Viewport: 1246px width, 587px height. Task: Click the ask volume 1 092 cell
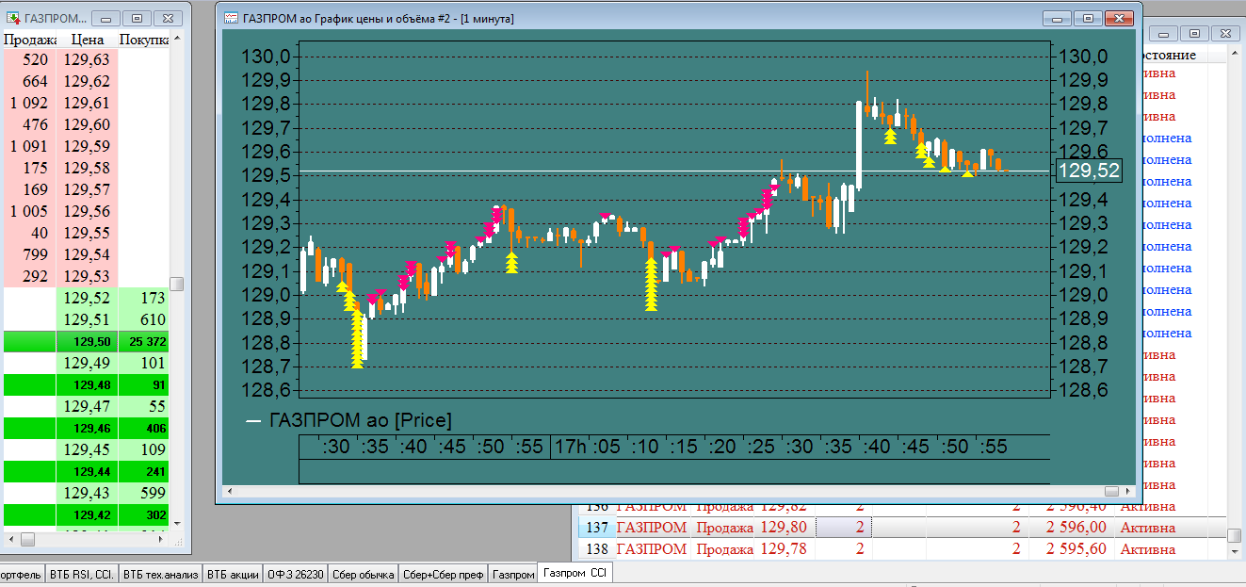tap(30, 103)
